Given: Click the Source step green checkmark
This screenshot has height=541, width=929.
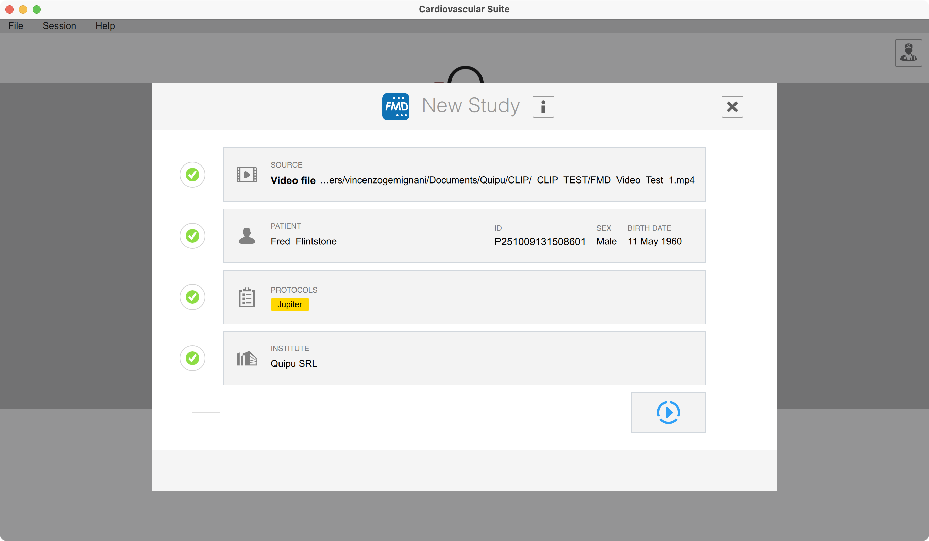Looking at the screenshot, I should [192, 175].
